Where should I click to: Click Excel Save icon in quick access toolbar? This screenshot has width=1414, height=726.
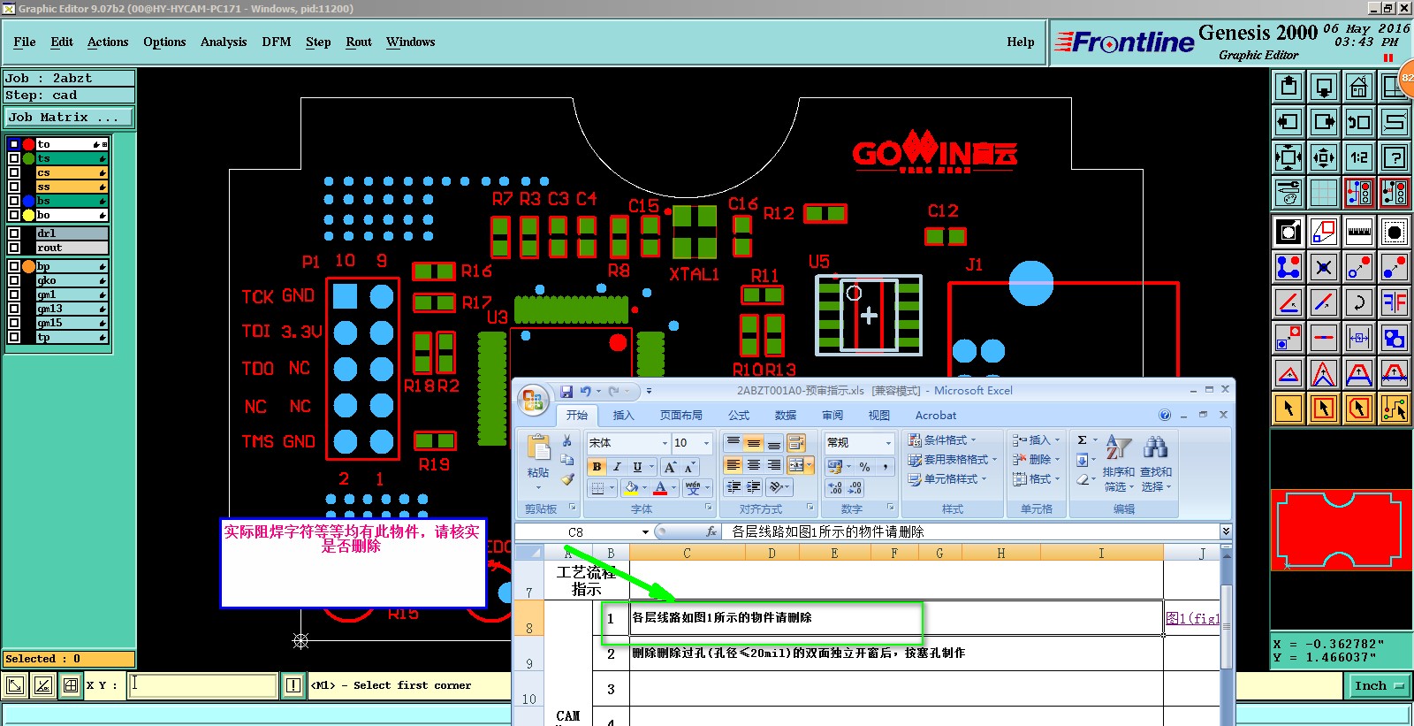coord(566,391)
